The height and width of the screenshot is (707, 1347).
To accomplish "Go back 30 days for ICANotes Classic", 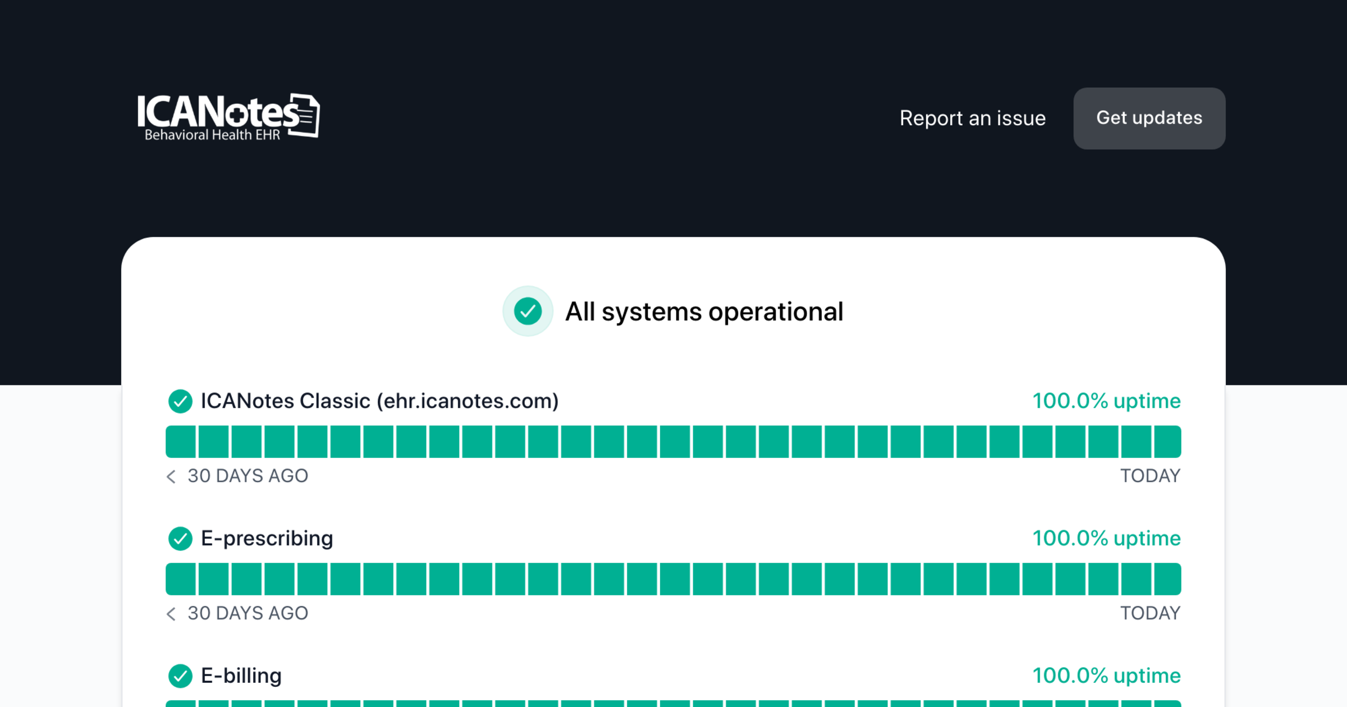I will (x=171, y=476).
